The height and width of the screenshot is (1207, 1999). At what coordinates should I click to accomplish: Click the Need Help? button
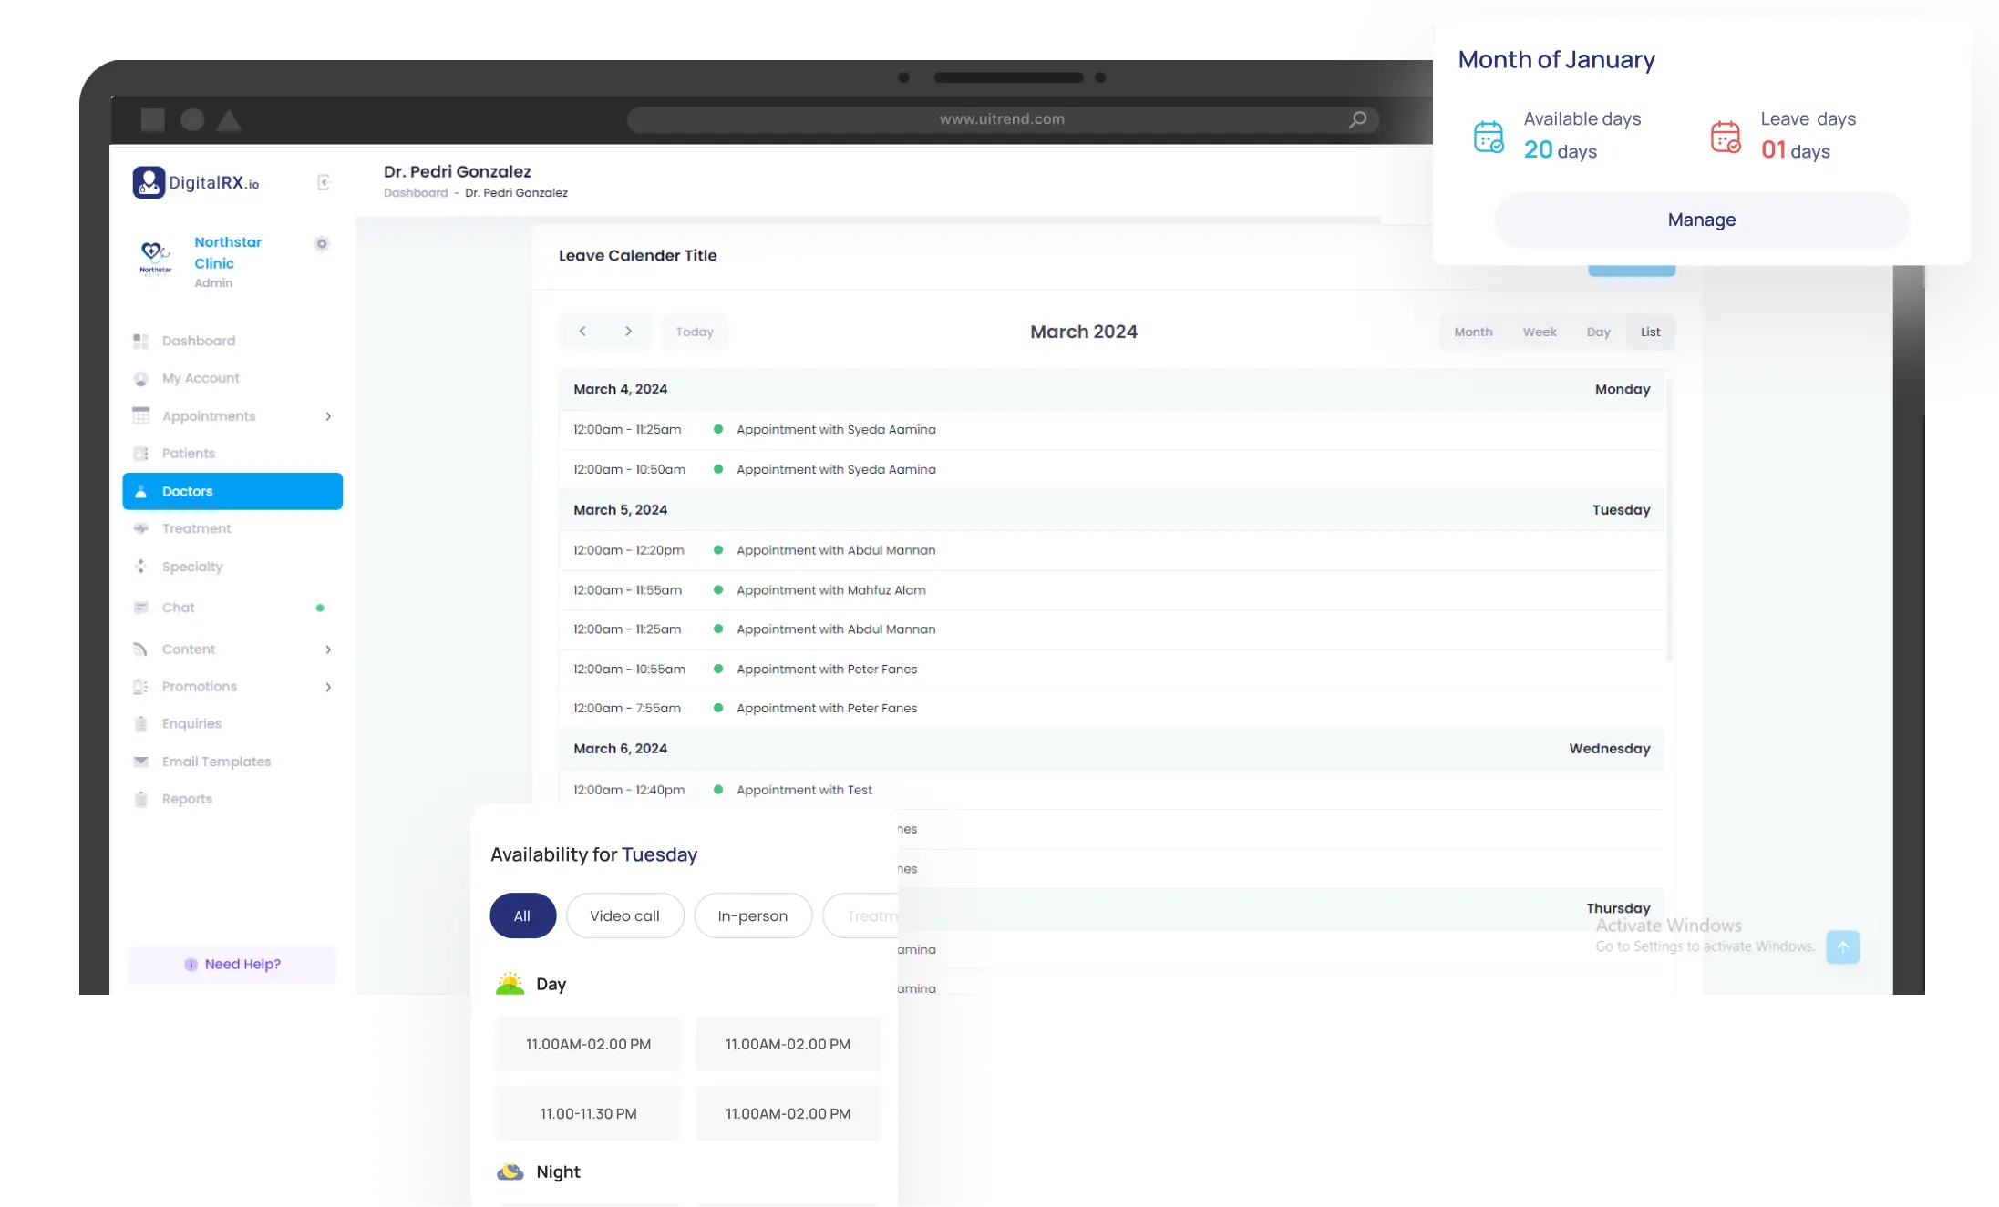pyautogui.click(x=232, y=964)
